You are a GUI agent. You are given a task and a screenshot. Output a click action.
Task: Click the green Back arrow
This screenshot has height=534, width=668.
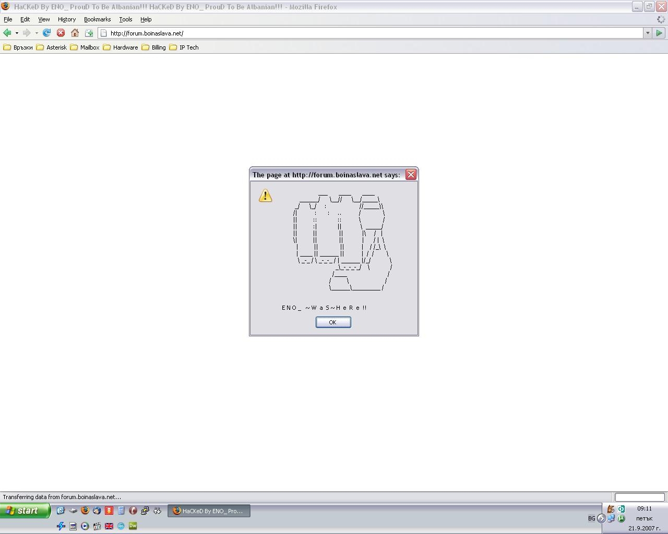[x=7, y=33]
